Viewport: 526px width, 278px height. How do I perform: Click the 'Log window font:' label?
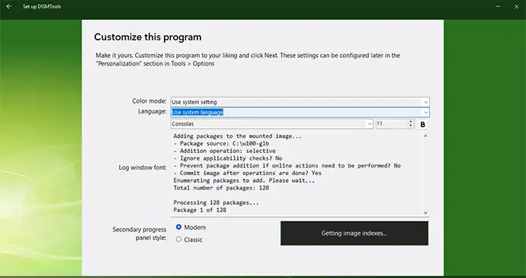(x=143, y=168)
